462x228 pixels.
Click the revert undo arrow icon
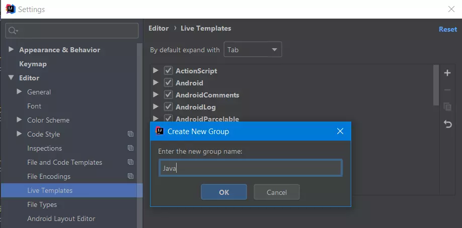coord(447,124)
